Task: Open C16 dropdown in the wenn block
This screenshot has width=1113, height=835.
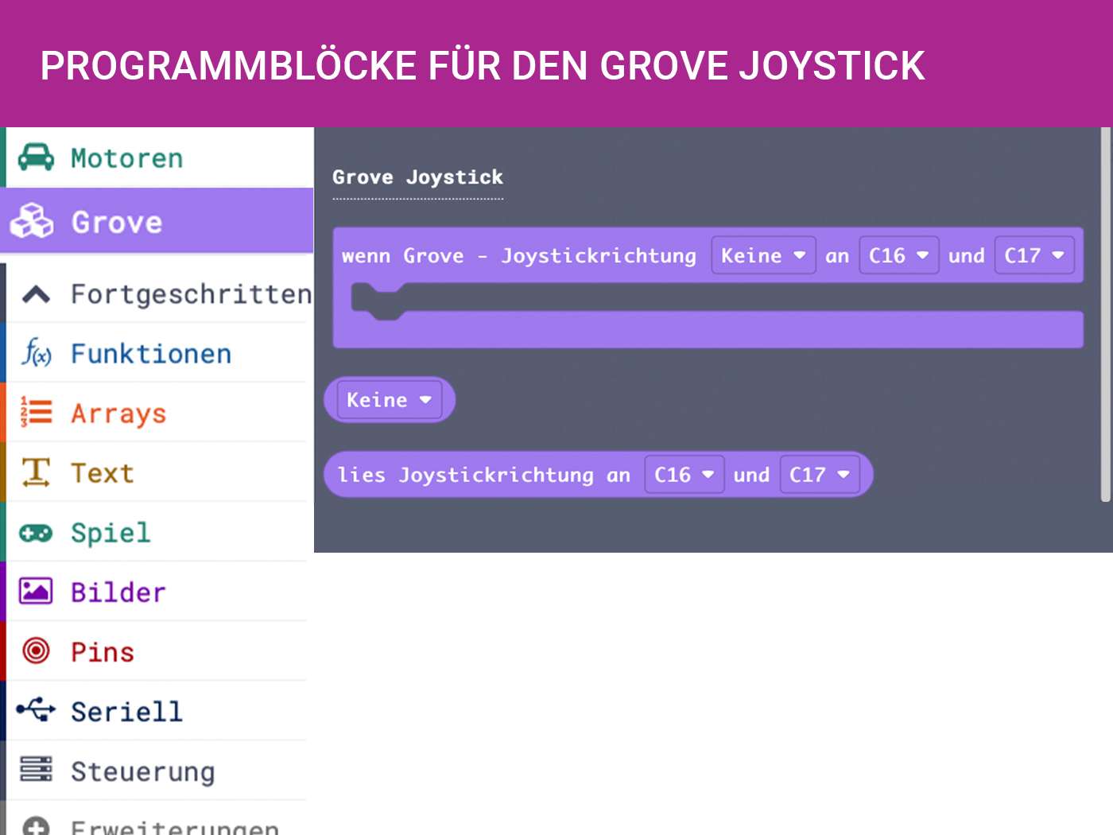Action: pyautogui.click(x=898, y=255)
